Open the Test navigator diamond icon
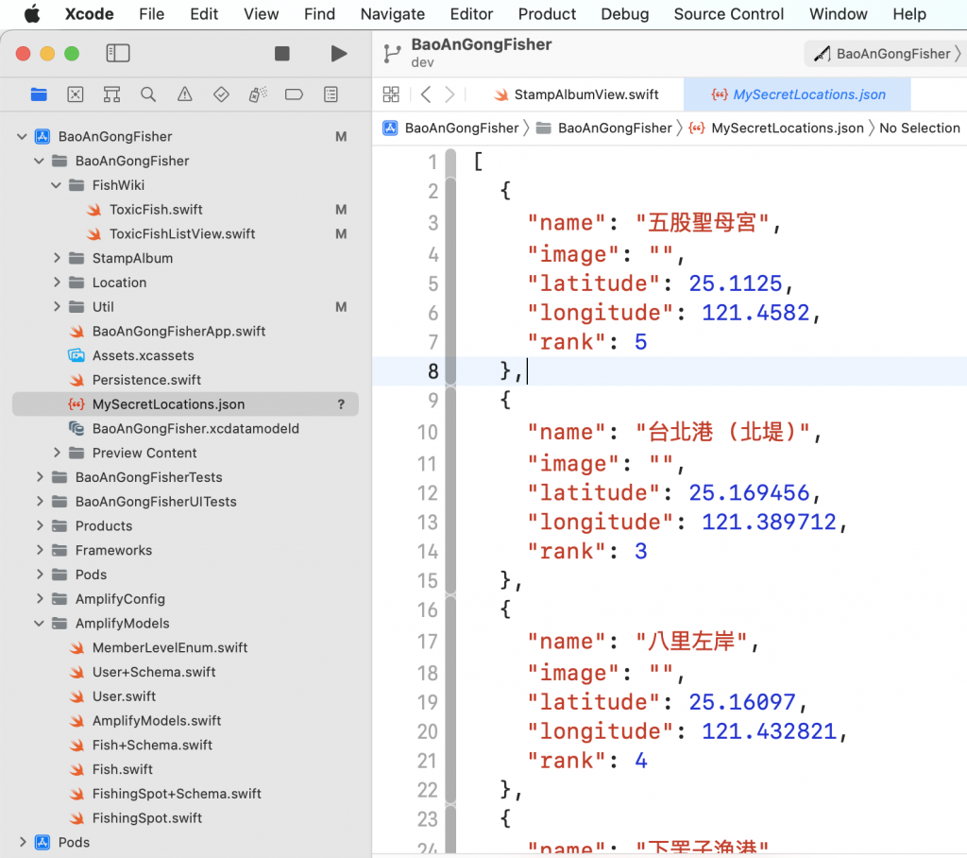The width and height of the screenshot is (967, 858). (x=221, y=94)
